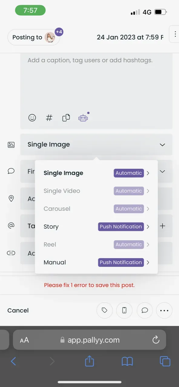Open Safari tabs overview icon
Screen dimensions: 179x387
165,361
